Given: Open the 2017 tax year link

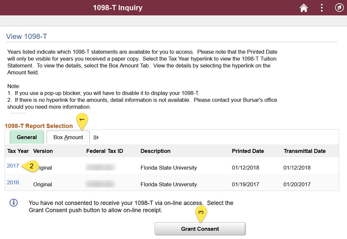Looking at the screenshot, I should click(x=13, y=166).
